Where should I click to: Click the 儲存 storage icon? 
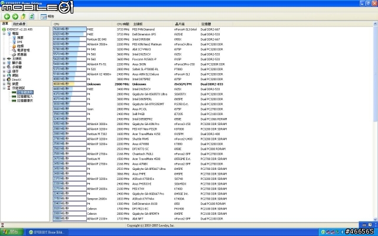tap(9, 71)
